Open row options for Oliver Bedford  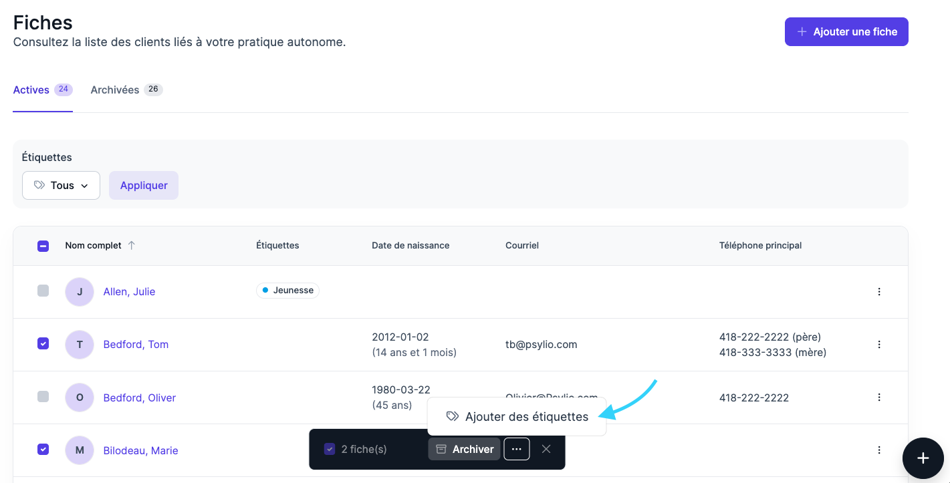[879, 397]
